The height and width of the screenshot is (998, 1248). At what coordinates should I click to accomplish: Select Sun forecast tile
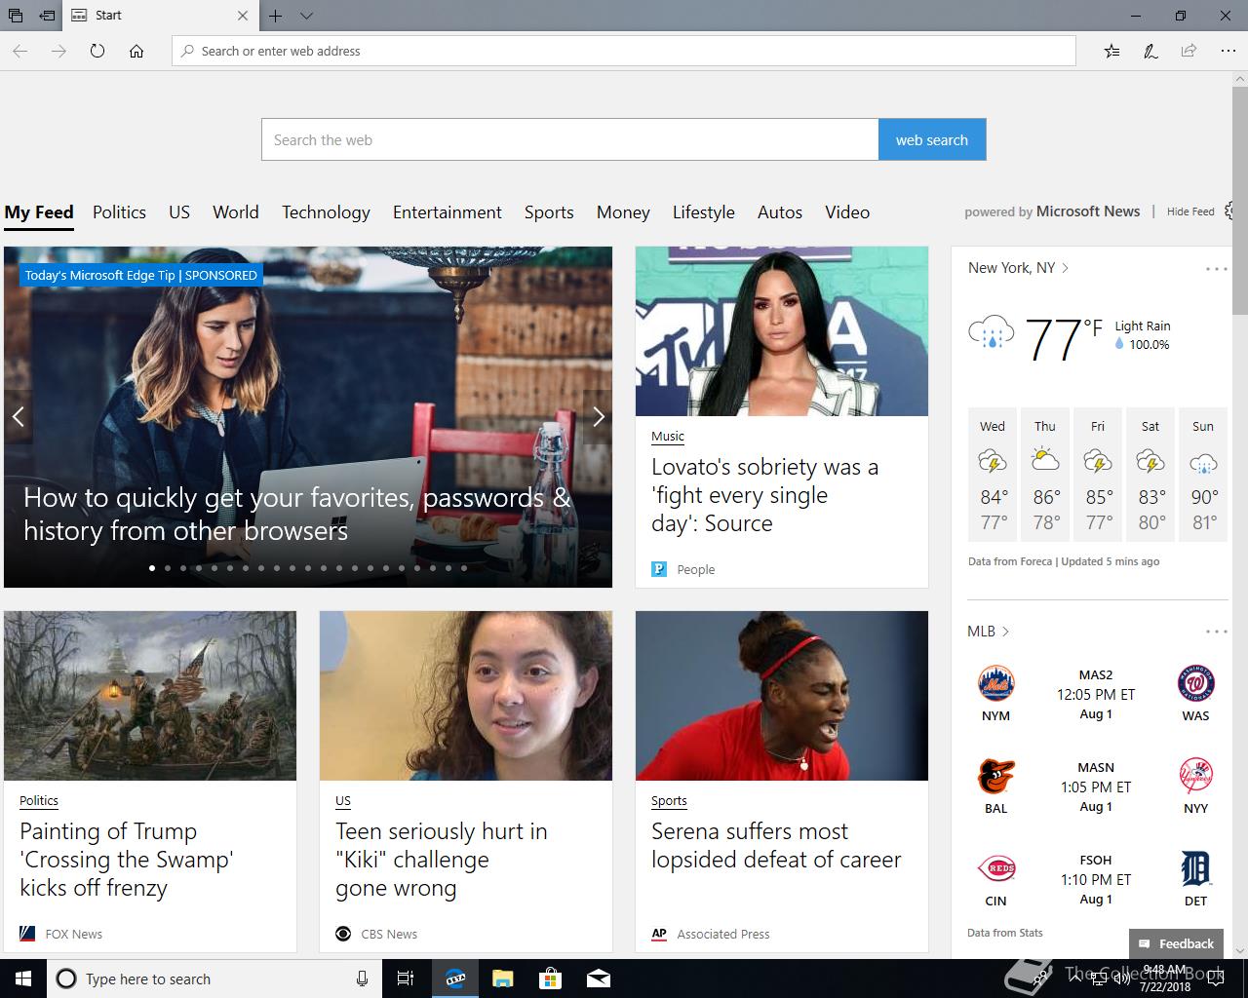pyautogui.click(x=1203, y=476)
